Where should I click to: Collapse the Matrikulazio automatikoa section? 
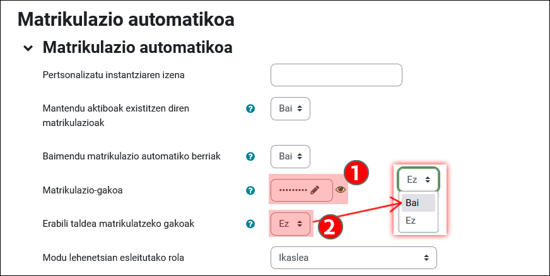click(x=28, y=48)
